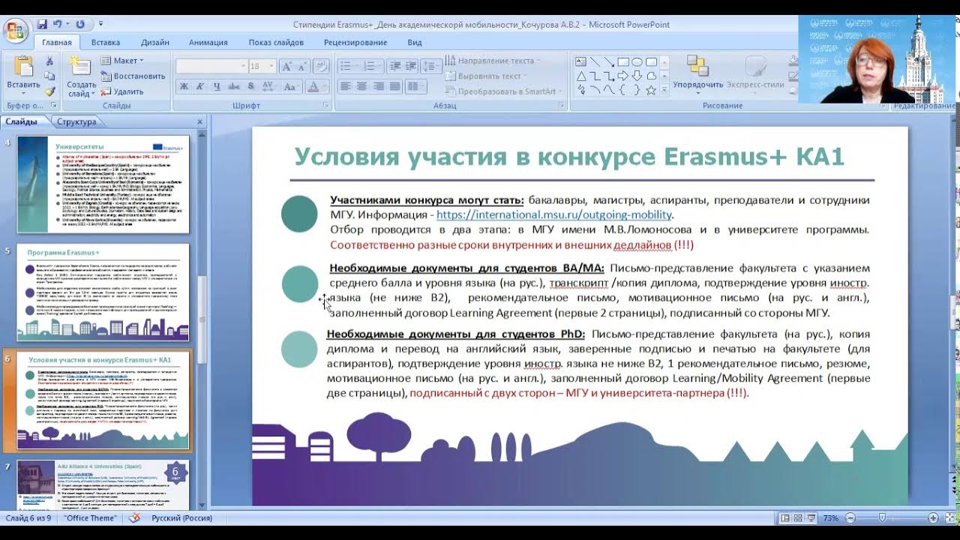960x540 pixels.
Task: Center the text alignment
Action: click(361, 87)
